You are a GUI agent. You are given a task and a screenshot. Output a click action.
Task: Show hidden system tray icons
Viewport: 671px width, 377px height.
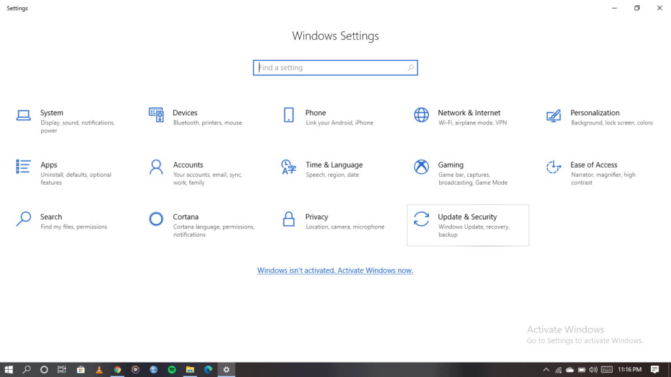click(546, 370)
